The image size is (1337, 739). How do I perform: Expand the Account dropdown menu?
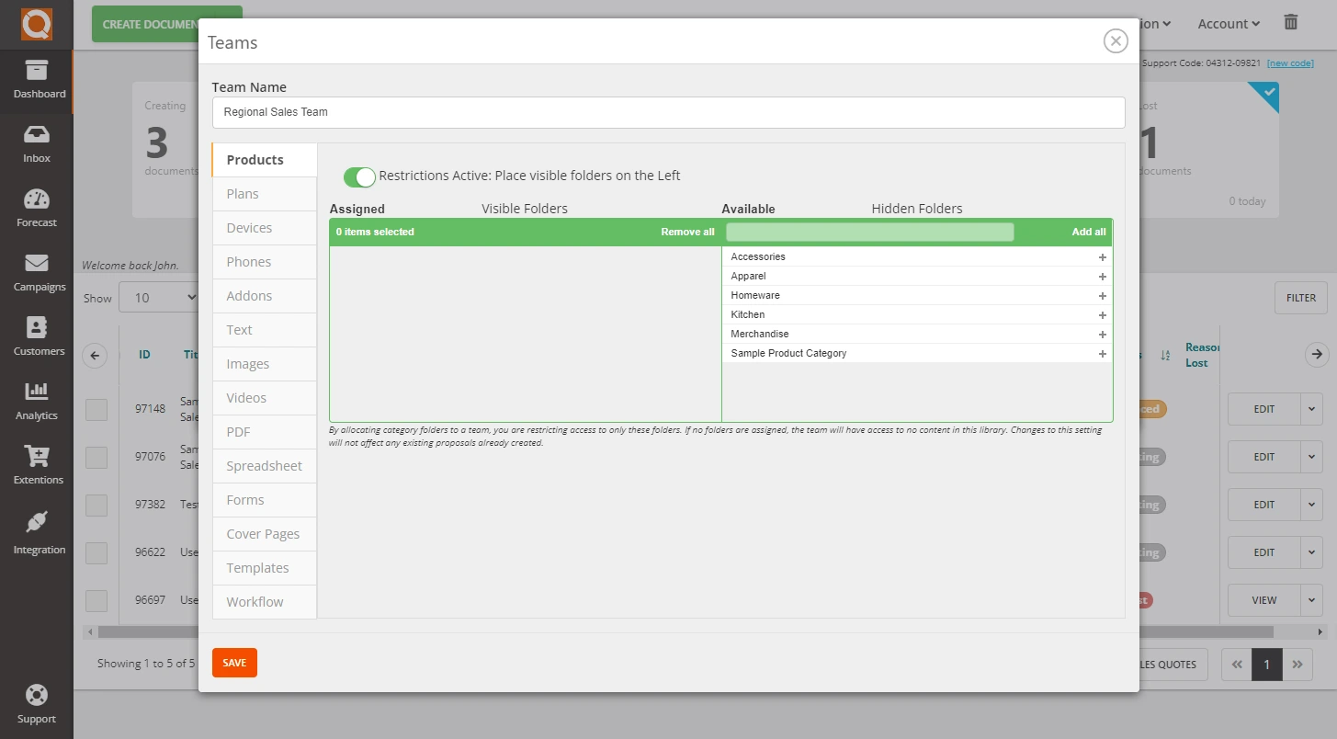[x=1228, y=24]
